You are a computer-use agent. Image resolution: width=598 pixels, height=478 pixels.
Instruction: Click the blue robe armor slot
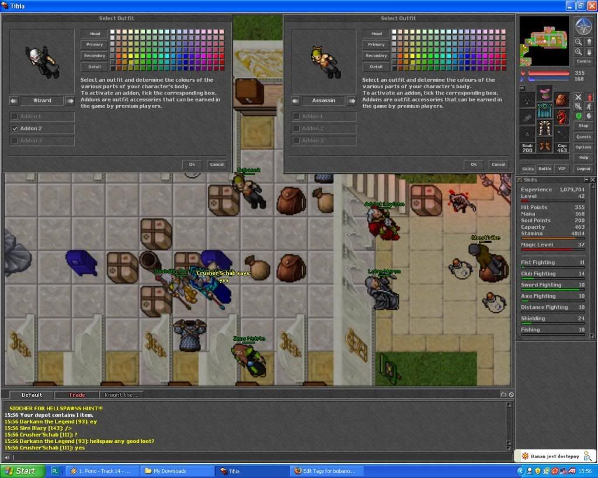click(x=545, y=110)
